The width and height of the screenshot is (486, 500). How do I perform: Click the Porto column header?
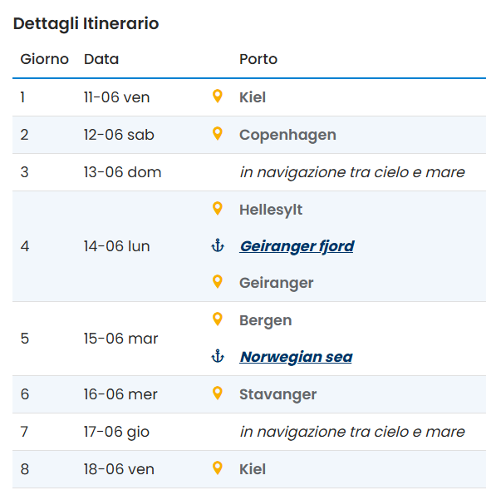[258, 59]
